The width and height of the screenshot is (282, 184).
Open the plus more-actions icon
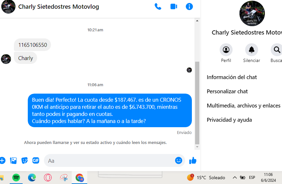2,160
